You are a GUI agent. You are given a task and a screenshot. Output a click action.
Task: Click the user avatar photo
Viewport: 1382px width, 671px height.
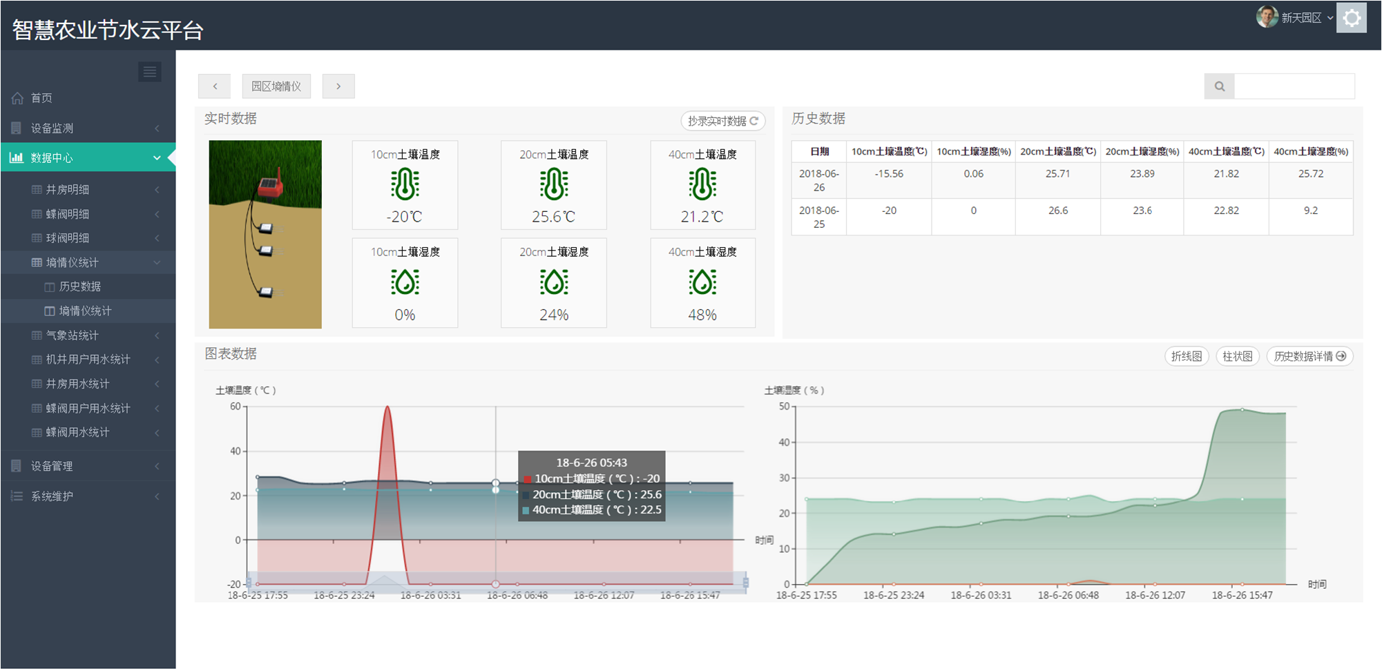[x=1266, y=17]
